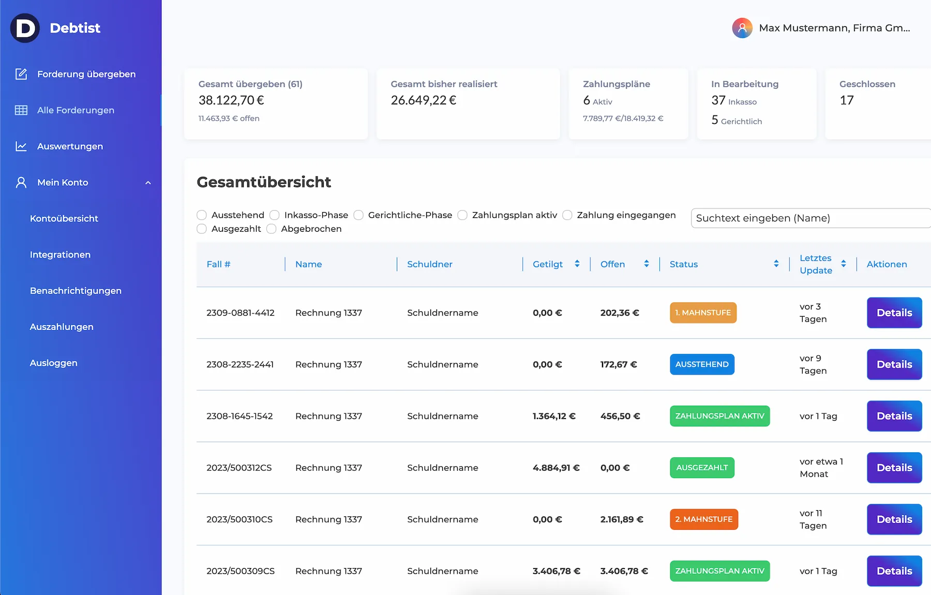Image resolution: width=931 pixels, height=595 pixels.
Task: Select the Forderung übergeben pencil icon
Action: click(21, 74)
